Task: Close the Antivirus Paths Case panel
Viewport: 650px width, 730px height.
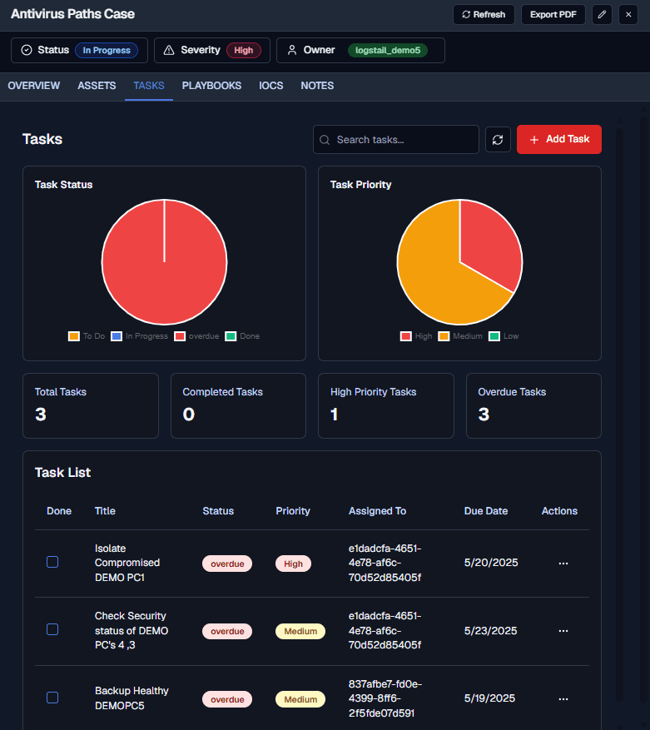Action: coord(628,14)
